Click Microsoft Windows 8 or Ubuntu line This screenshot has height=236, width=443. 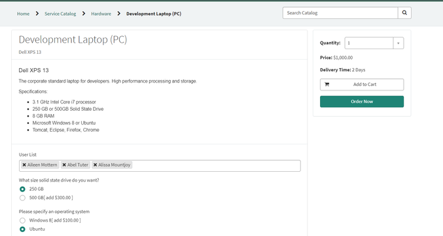tap(64, 123)
